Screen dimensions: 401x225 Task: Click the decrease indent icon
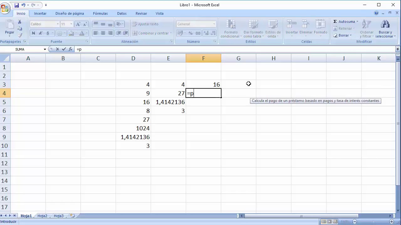click(119, 33)
